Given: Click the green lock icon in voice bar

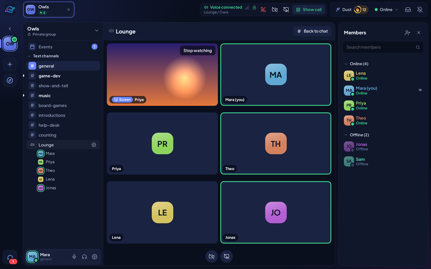Looking at the screenshot, I should point(254,7).
